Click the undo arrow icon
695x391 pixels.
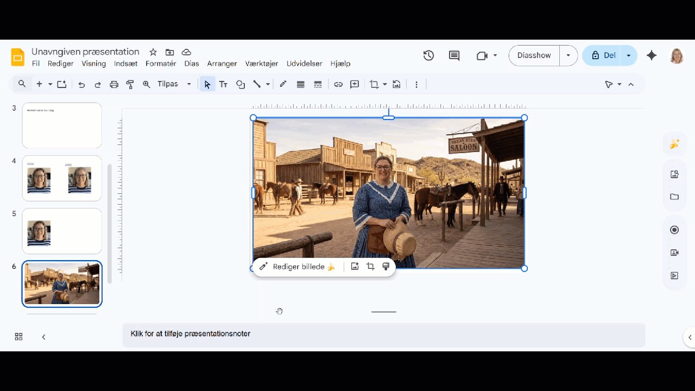point(81,84)
